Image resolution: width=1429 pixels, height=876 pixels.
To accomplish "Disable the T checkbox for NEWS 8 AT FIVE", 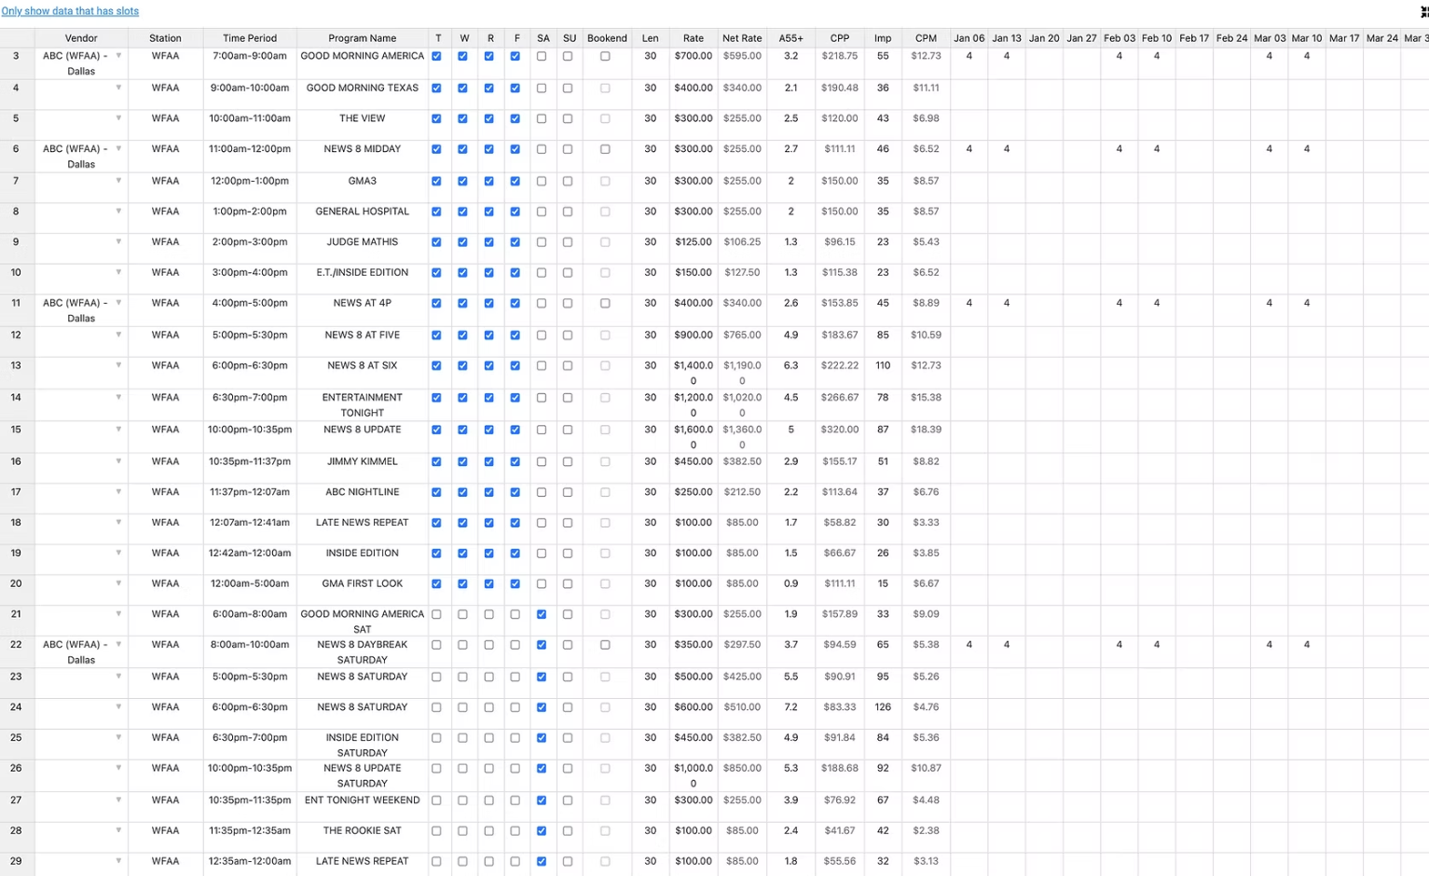I will 435,335.
